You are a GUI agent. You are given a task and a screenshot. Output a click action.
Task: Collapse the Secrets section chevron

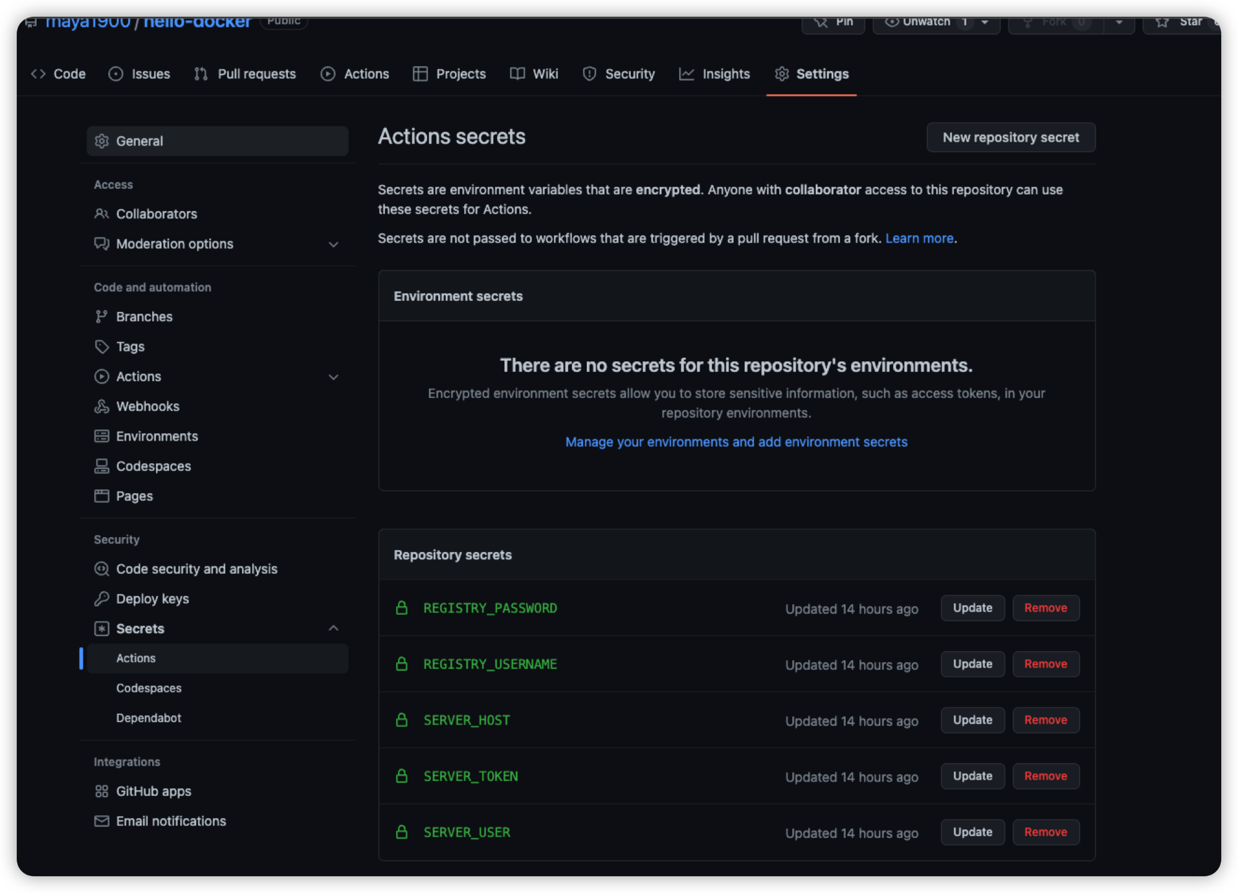coord(334,628)
